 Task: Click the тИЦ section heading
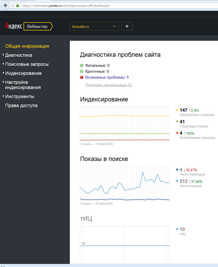(86, 219)
